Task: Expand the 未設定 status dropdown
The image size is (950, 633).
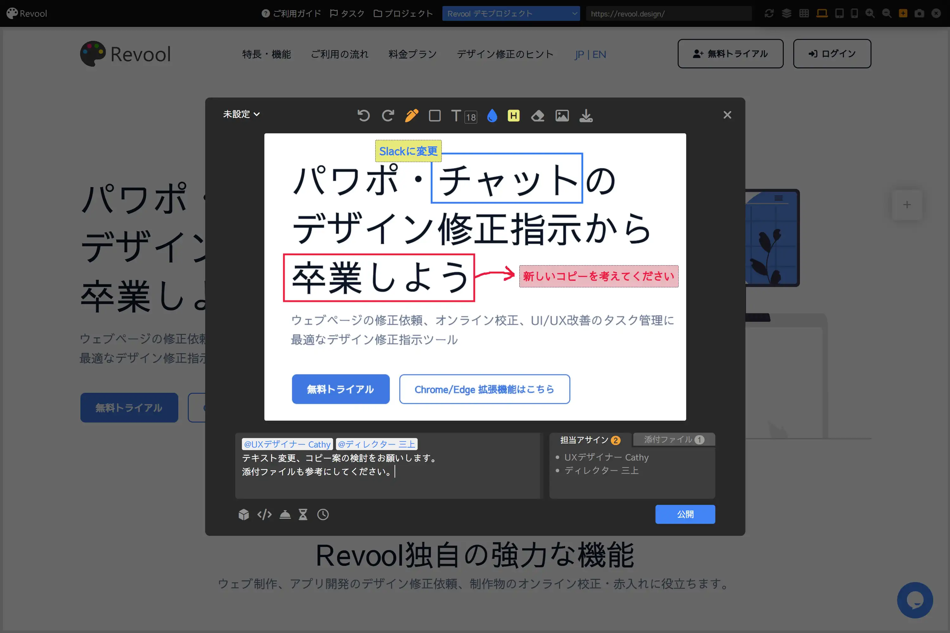Action: (x=241, y=114)
